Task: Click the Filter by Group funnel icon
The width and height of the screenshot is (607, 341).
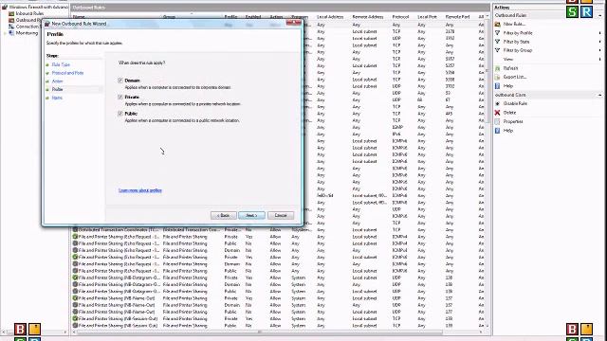Action: 497,50
